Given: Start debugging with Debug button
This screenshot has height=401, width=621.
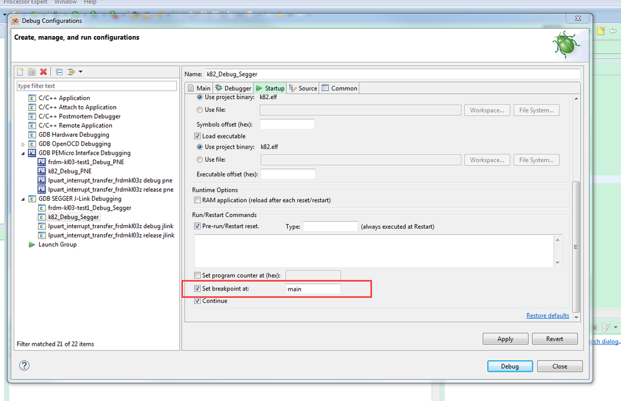Looking at the screenshot, I should point(510,366).
